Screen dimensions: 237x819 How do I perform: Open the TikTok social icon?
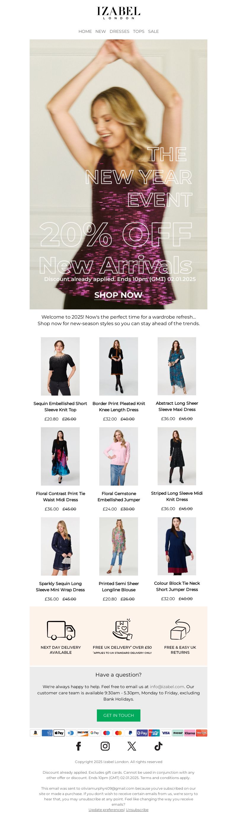pos(158,746)
